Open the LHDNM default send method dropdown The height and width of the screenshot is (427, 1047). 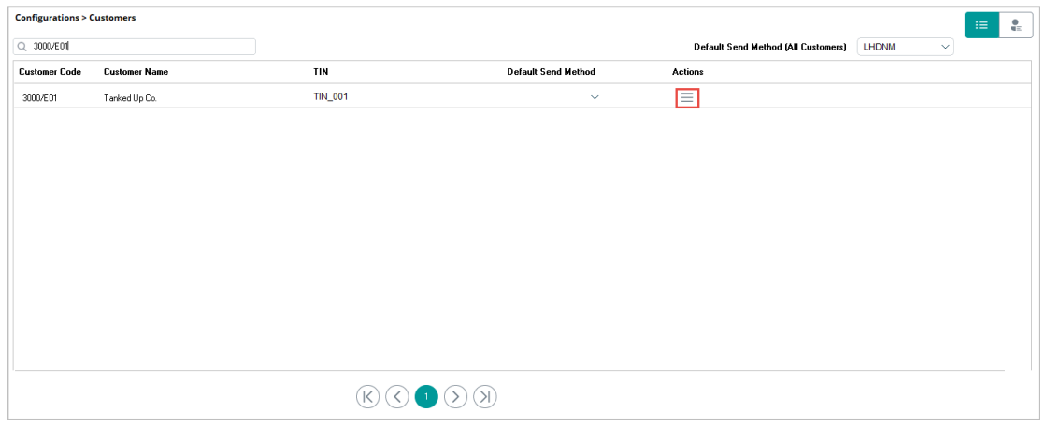pos(904,47)
